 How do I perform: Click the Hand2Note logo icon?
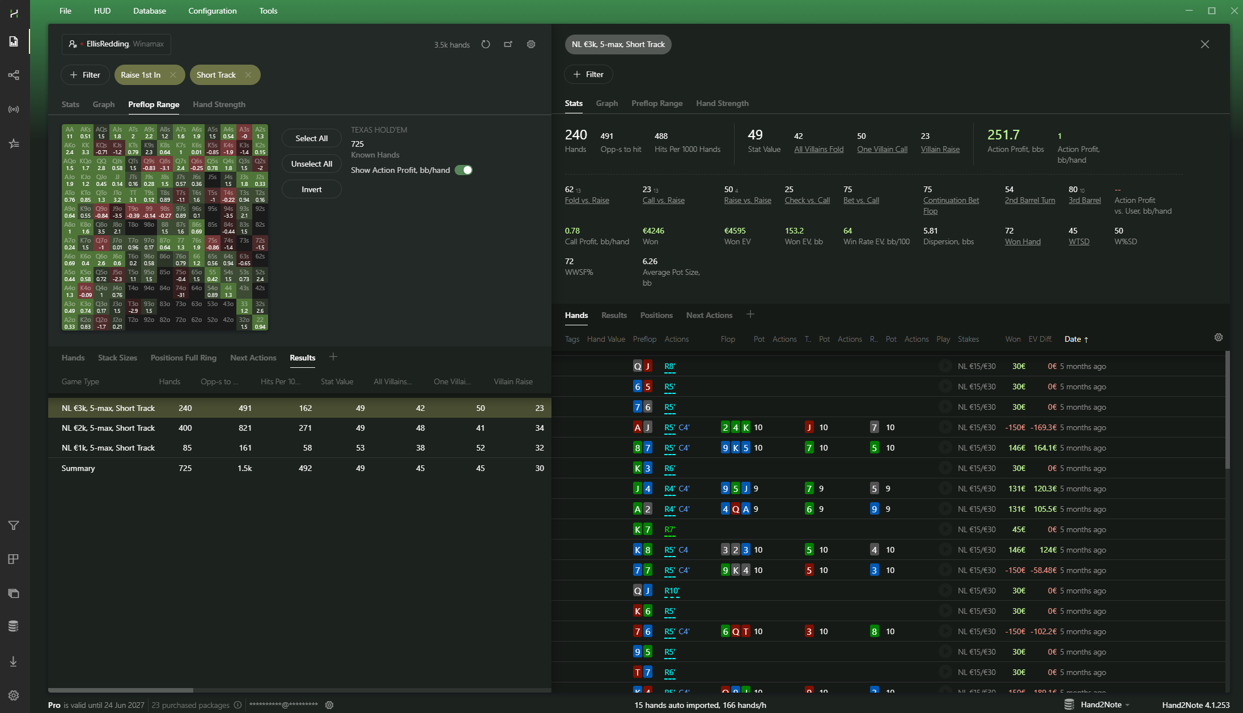pyautogui.click(x=14, y=12)
